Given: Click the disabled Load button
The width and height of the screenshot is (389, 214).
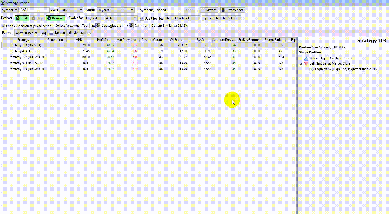Looking at the screenshot, I should pos(189,10).
